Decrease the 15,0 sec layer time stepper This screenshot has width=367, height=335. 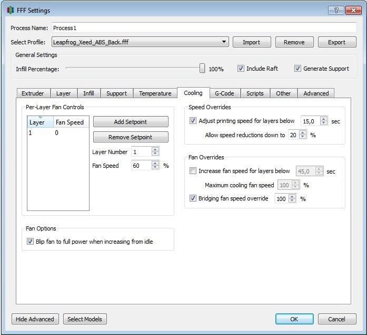click(x=324, y=123)
